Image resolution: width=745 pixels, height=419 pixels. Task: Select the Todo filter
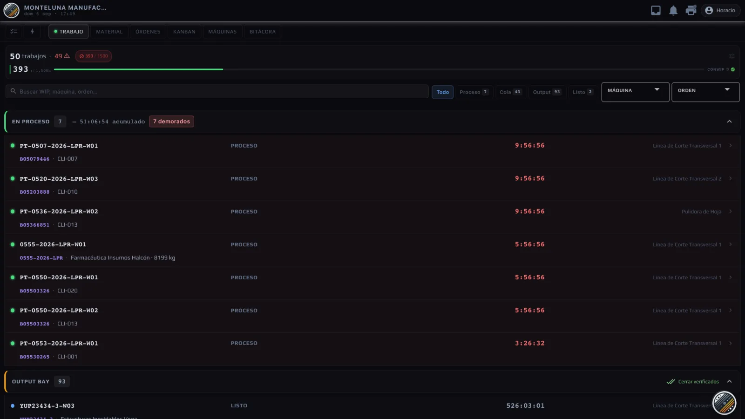coord(443,92)
